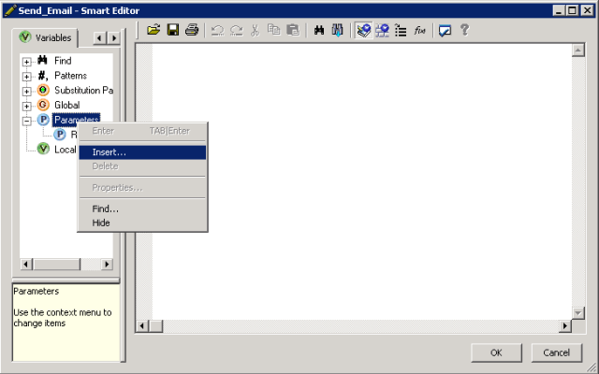This screenshot has height=374, width=599.
Task: Expand the Find tree node
Action: point(27,61)
